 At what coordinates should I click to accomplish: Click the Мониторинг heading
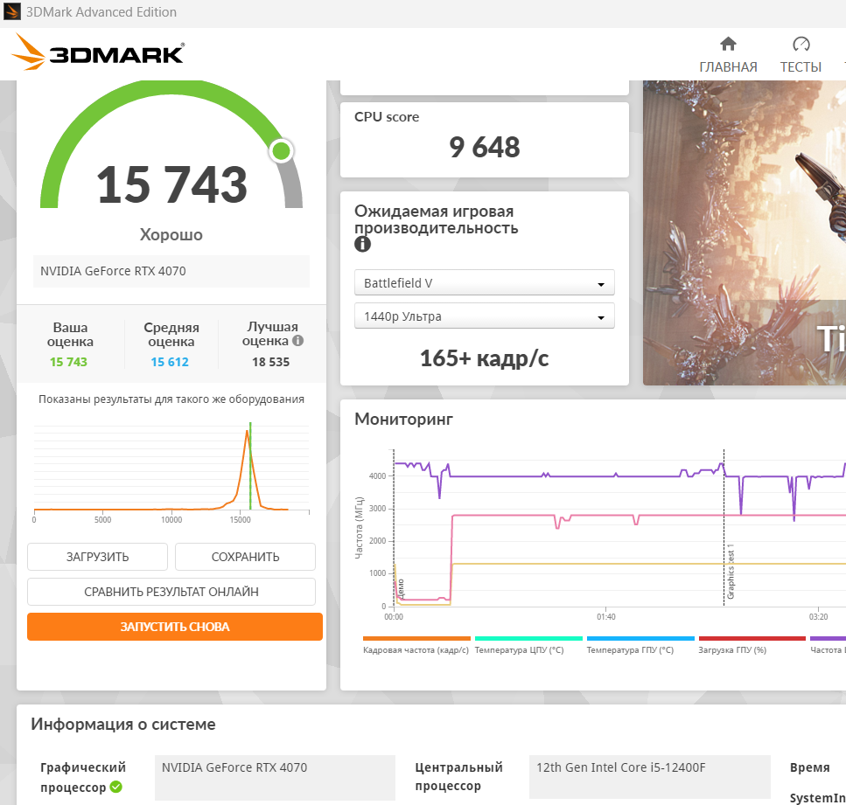pos(403,419)
